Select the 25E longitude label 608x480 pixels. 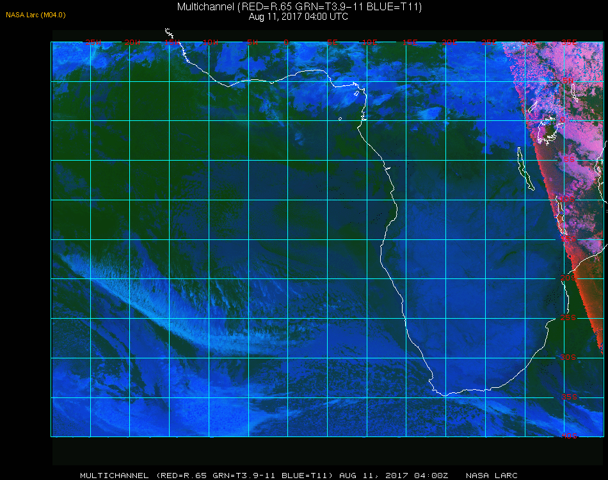pyautogui.click(x=489, y=42)
